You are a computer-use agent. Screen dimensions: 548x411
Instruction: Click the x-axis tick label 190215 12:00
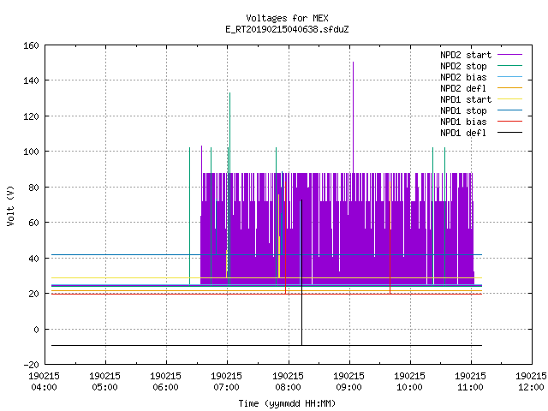pos(531,382)
